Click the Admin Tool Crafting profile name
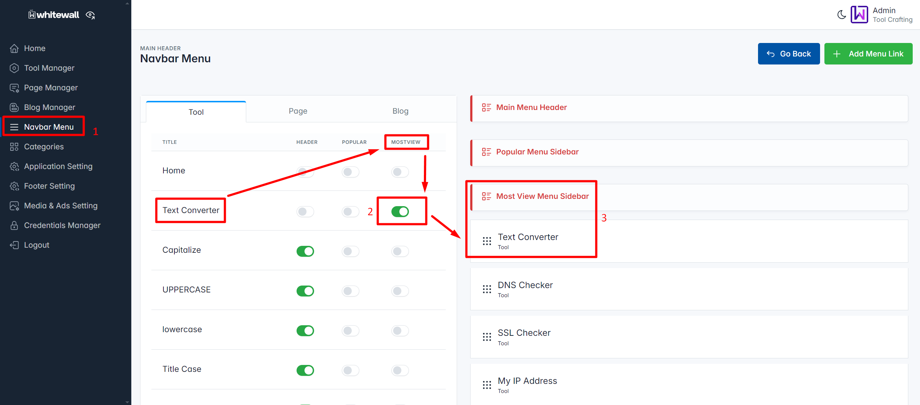920x405 pixels. 892,15
